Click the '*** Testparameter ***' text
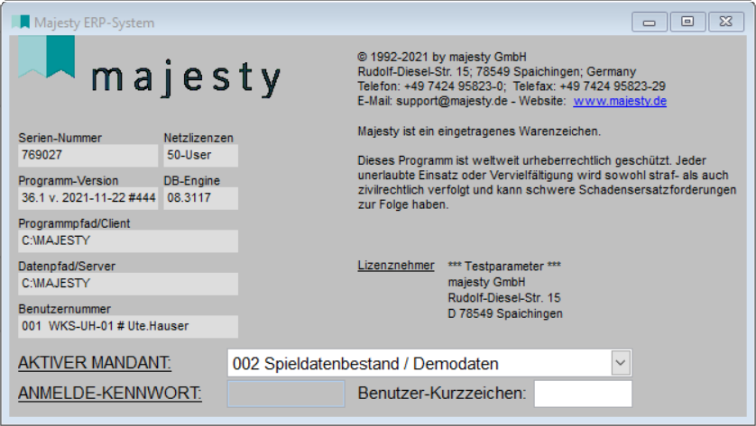The height and width of the screenshot is (426, 756). 504,267
